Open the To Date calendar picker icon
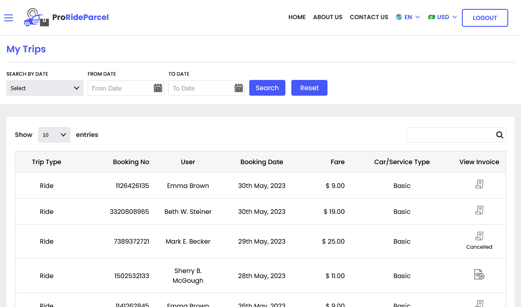 (x=239, y=88)
